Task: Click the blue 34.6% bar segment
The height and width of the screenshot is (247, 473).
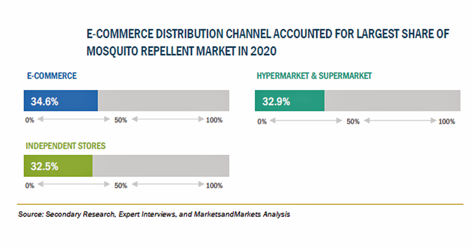Action: point(61,101)
